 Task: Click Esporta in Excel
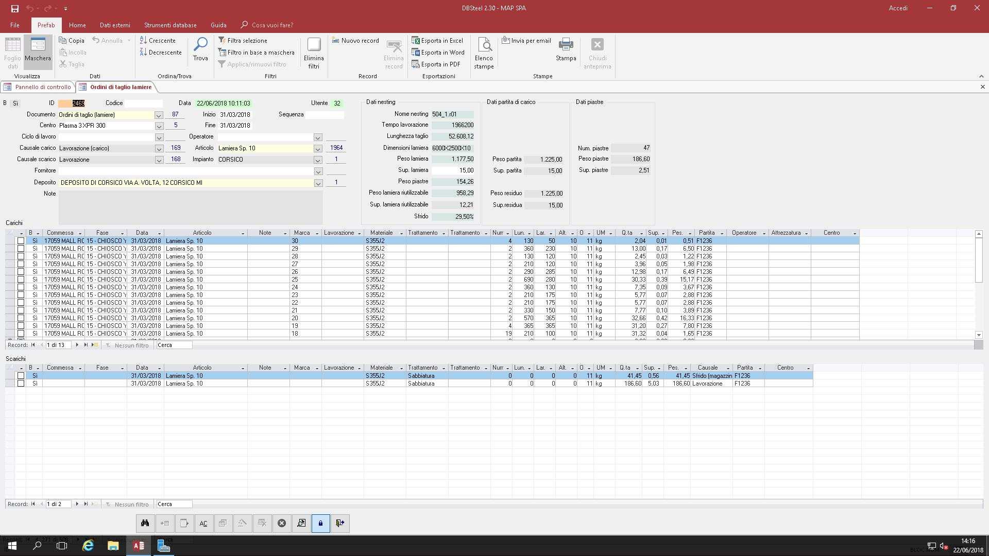coord(437,40)
